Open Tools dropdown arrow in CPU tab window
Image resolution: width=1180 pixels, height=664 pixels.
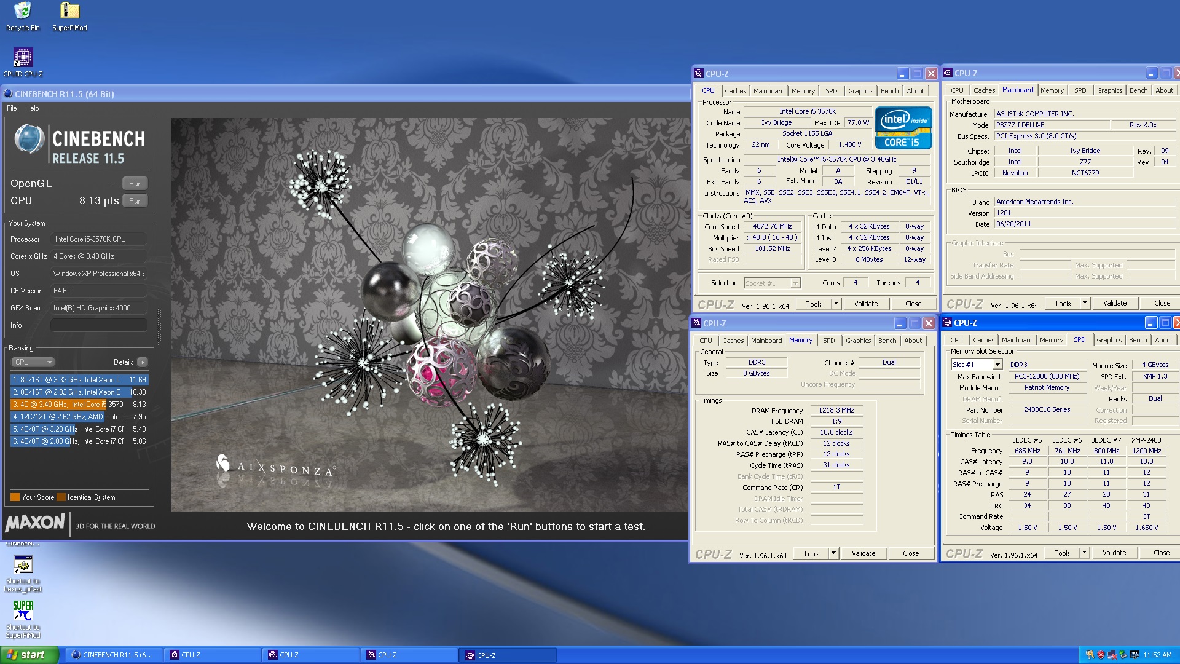(x=836, y=304)
